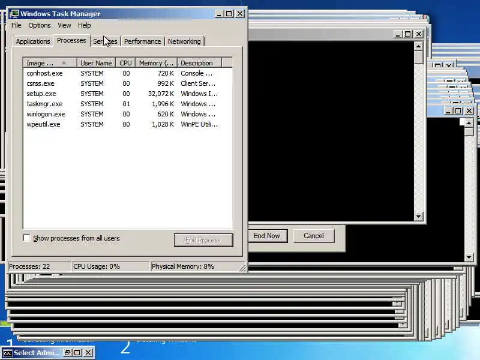This screenshot has height=360, width=480.
Task: Open the File menu in Task Manager
Action: pos(16,25)
